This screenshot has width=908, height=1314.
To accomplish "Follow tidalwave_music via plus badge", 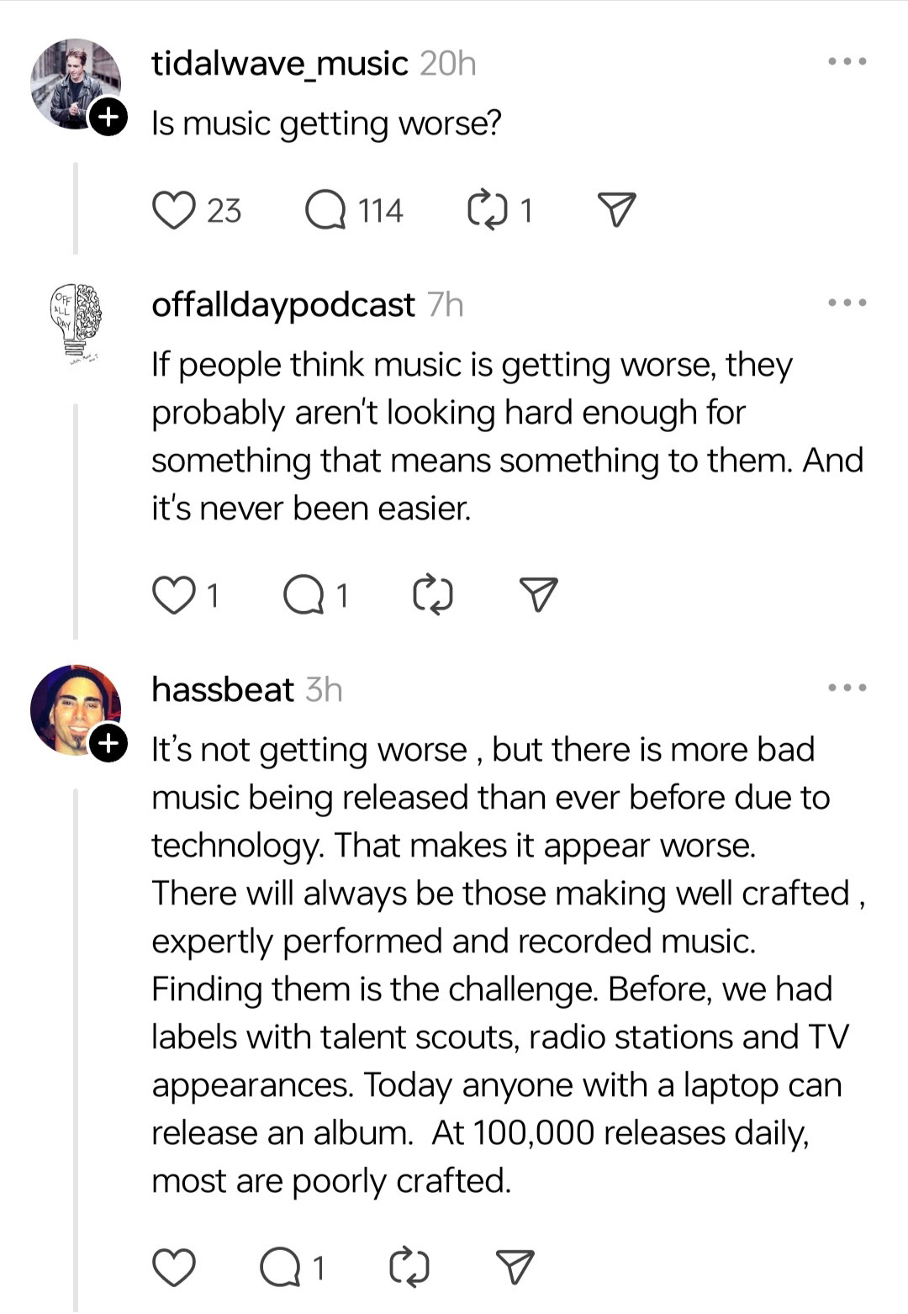I will (x=108, y=117).
